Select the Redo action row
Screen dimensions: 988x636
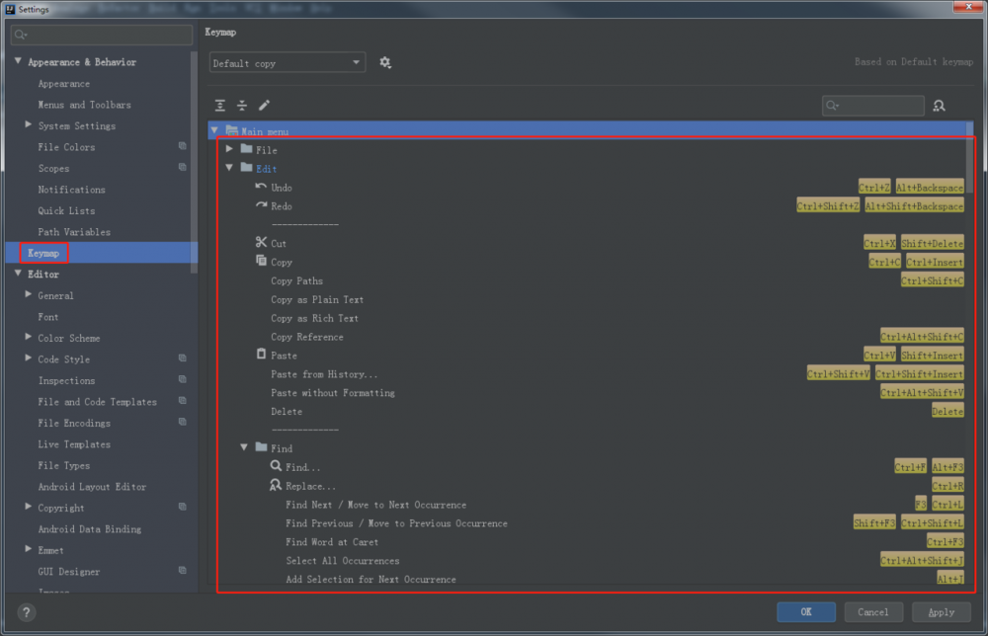[591, 206]
